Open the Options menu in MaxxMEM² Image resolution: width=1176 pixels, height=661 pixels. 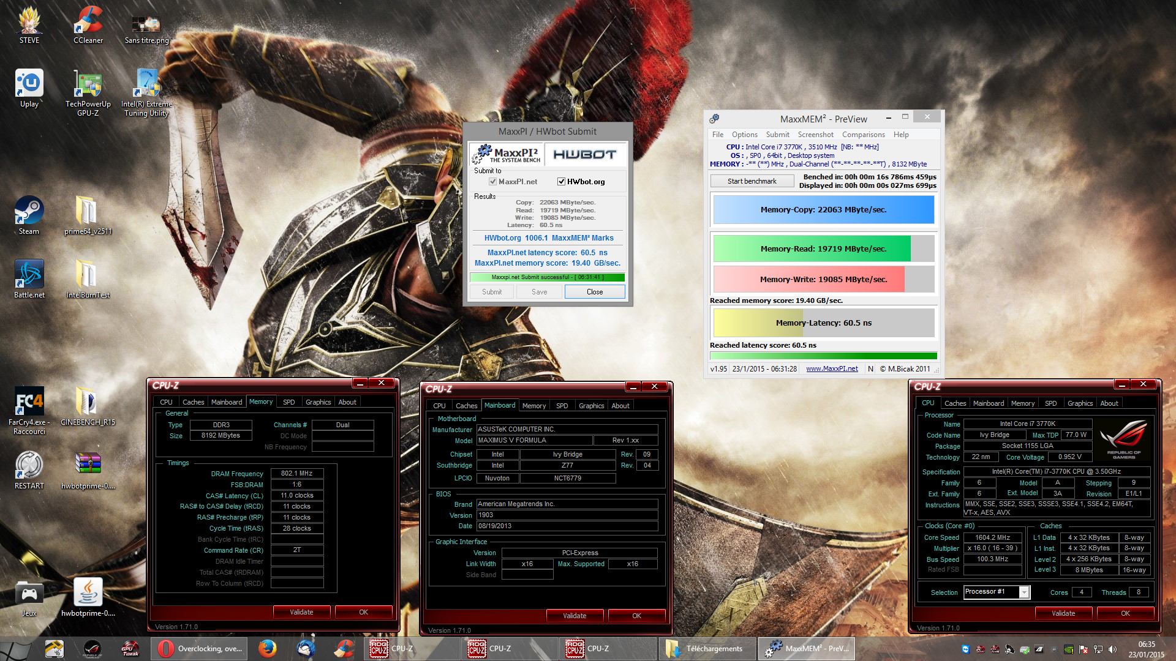coord(745,135)
